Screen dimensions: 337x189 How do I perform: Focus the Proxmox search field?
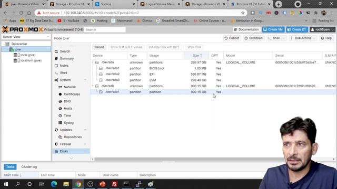[105, 29]
